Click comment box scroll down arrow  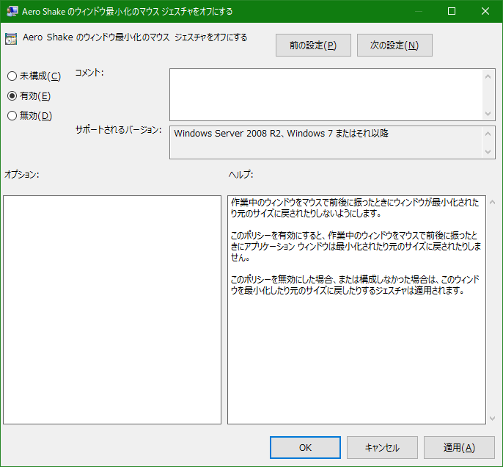tap(488, 114)
